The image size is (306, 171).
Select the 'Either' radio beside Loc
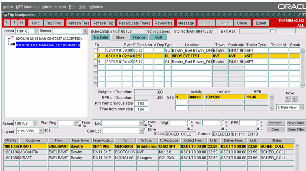pos(146,129)
